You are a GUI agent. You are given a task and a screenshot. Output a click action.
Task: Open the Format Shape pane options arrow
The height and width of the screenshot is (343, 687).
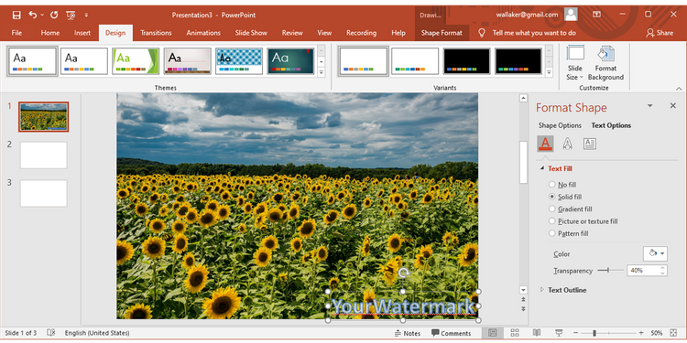coord(650,106)
